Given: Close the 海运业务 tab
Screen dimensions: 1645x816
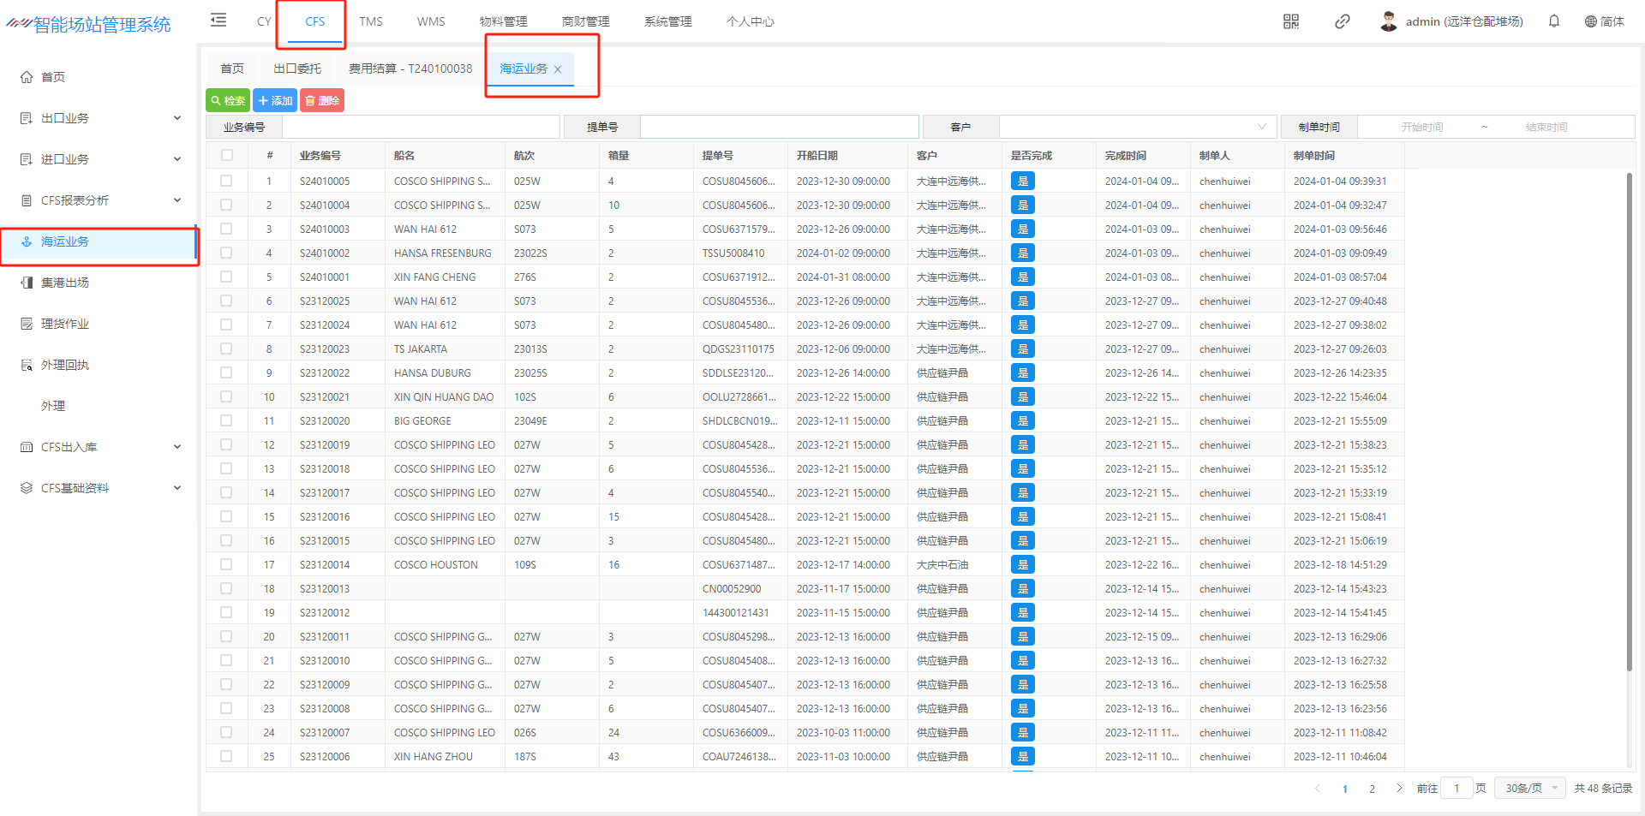Looking at the screenshot, I should pos(558,69).
